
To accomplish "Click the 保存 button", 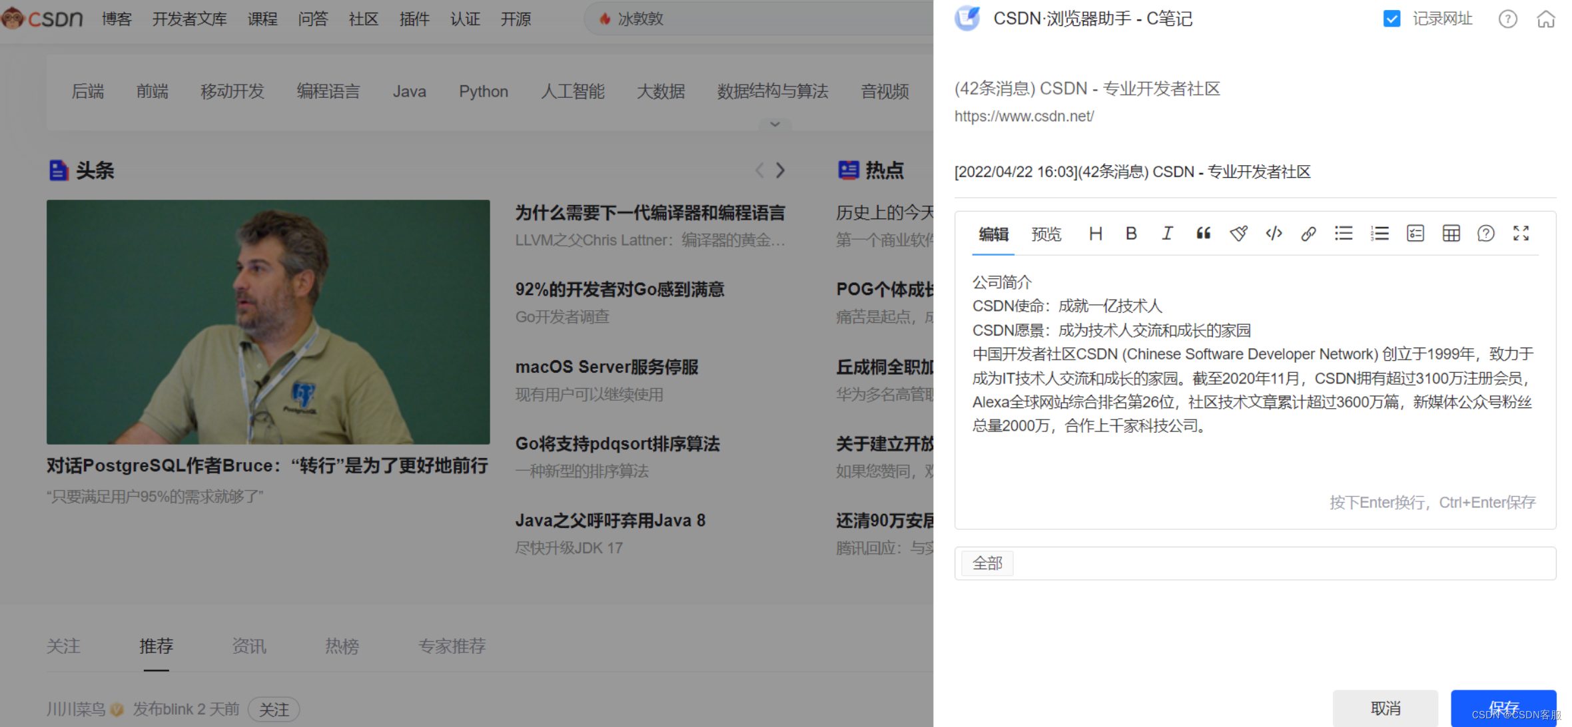I will pos(1503,708).
